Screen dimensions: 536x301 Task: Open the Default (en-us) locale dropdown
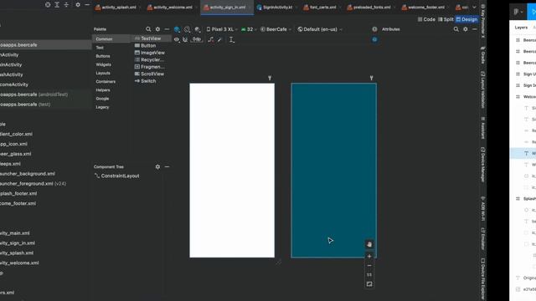[x=320, y=29]
